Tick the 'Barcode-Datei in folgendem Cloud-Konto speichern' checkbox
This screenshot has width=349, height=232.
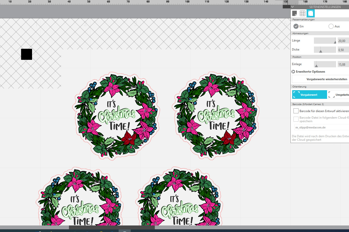pyautogui.click(x=296, y=119)
